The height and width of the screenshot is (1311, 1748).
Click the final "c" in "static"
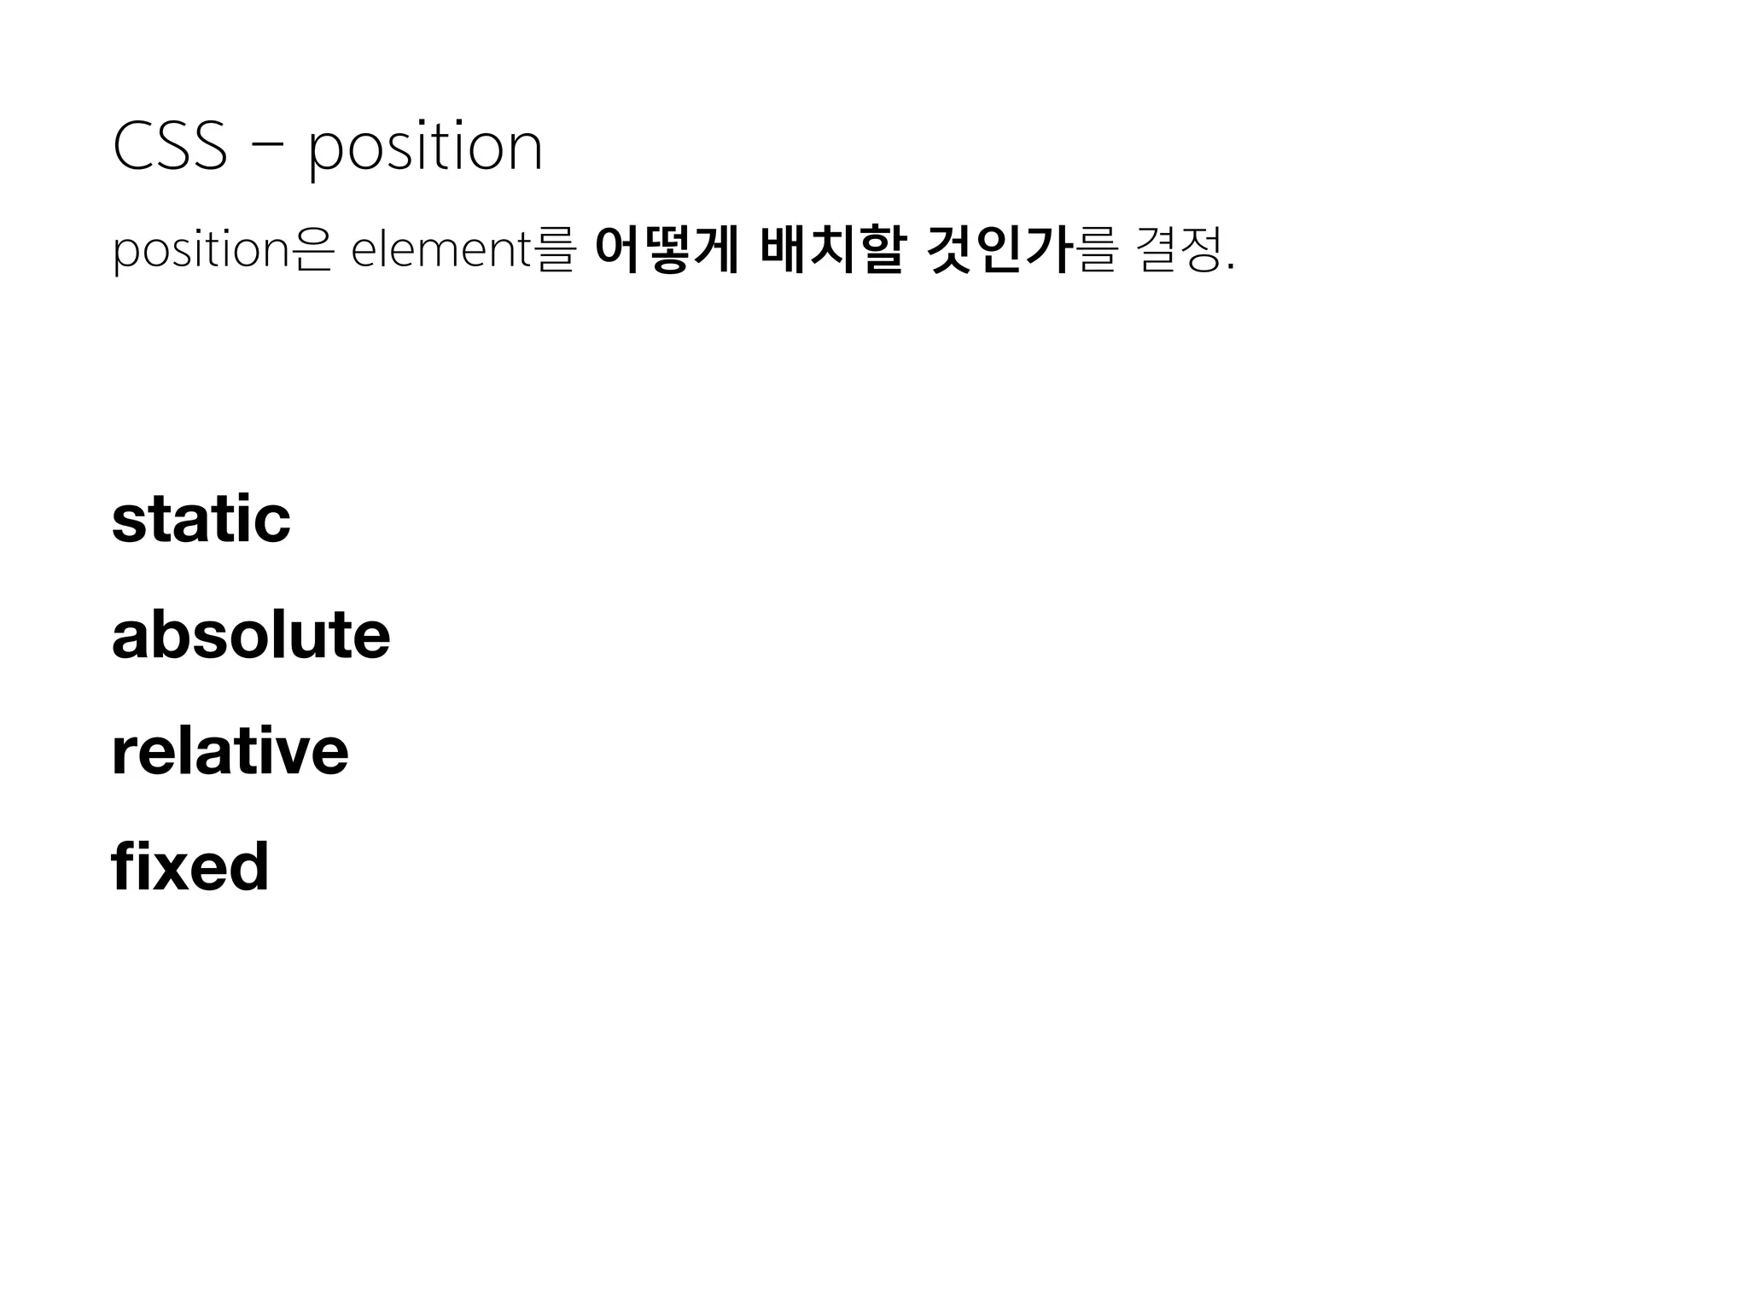(x=272, y=525)
